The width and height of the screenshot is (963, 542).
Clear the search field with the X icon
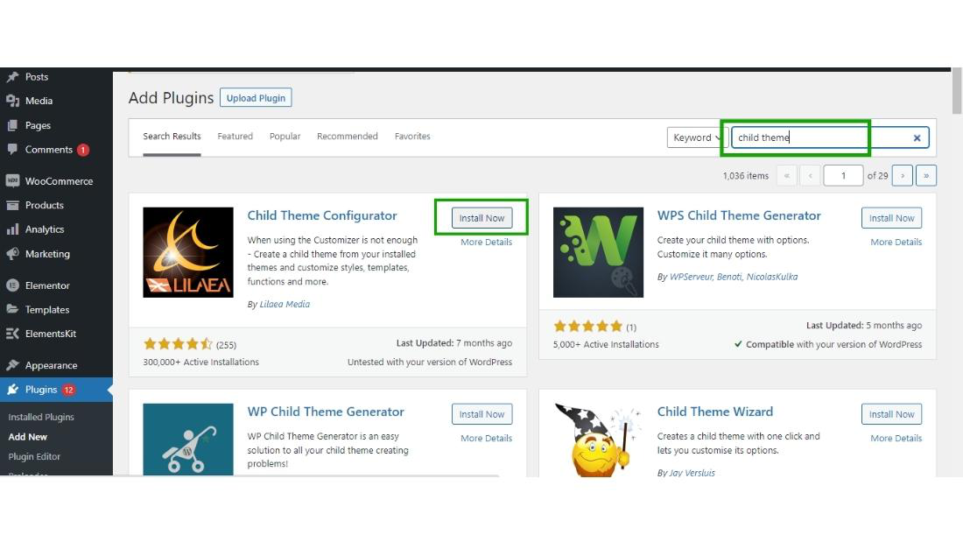point(917,137)
